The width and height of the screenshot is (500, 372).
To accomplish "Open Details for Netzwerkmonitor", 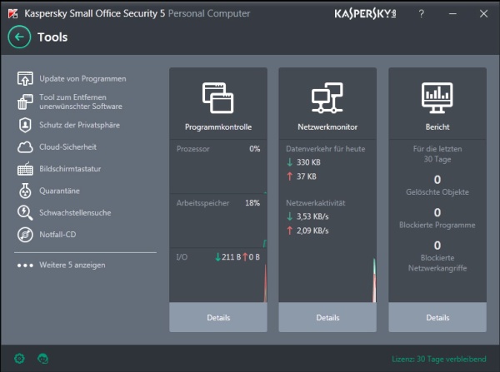I will pos(327,317).
